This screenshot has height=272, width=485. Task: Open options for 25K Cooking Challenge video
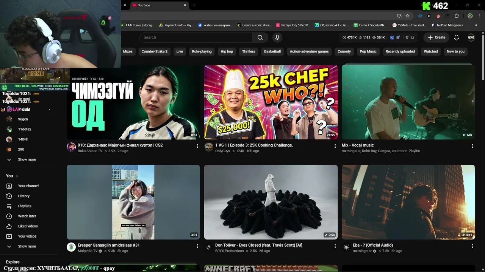tap(335, 146)
